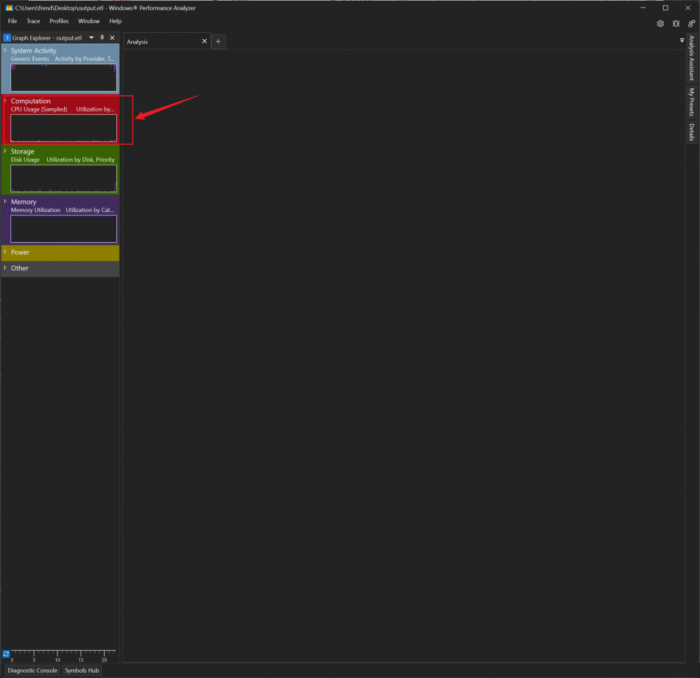
Task: Open the Trace menu
Action: (x=33, y=21)
